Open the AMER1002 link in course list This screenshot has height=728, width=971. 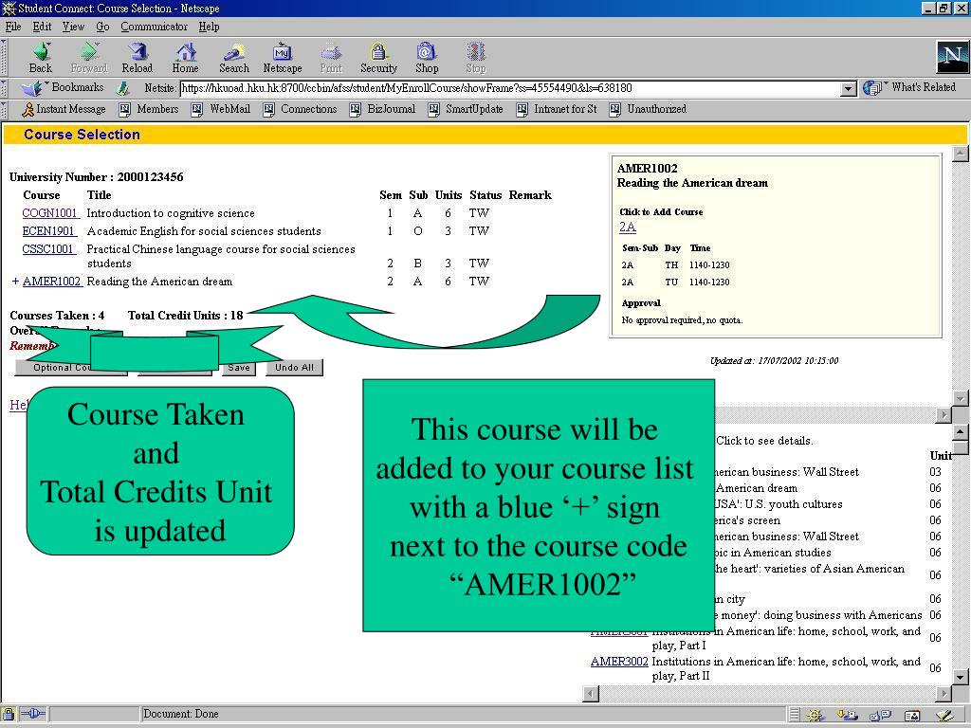(x=52, y=281)
